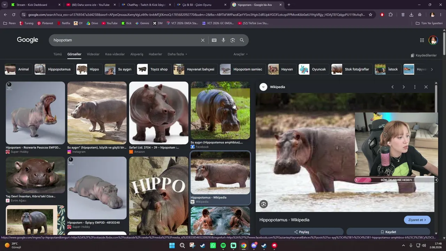This screenshot has height=251, width=446.
Task: Filter by the Su aygırı chip
Action: 119,69
